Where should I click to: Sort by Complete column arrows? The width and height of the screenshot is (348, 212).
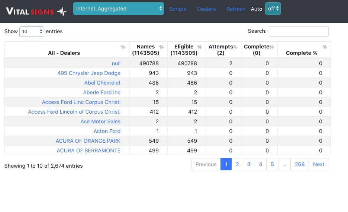(272, 47)
